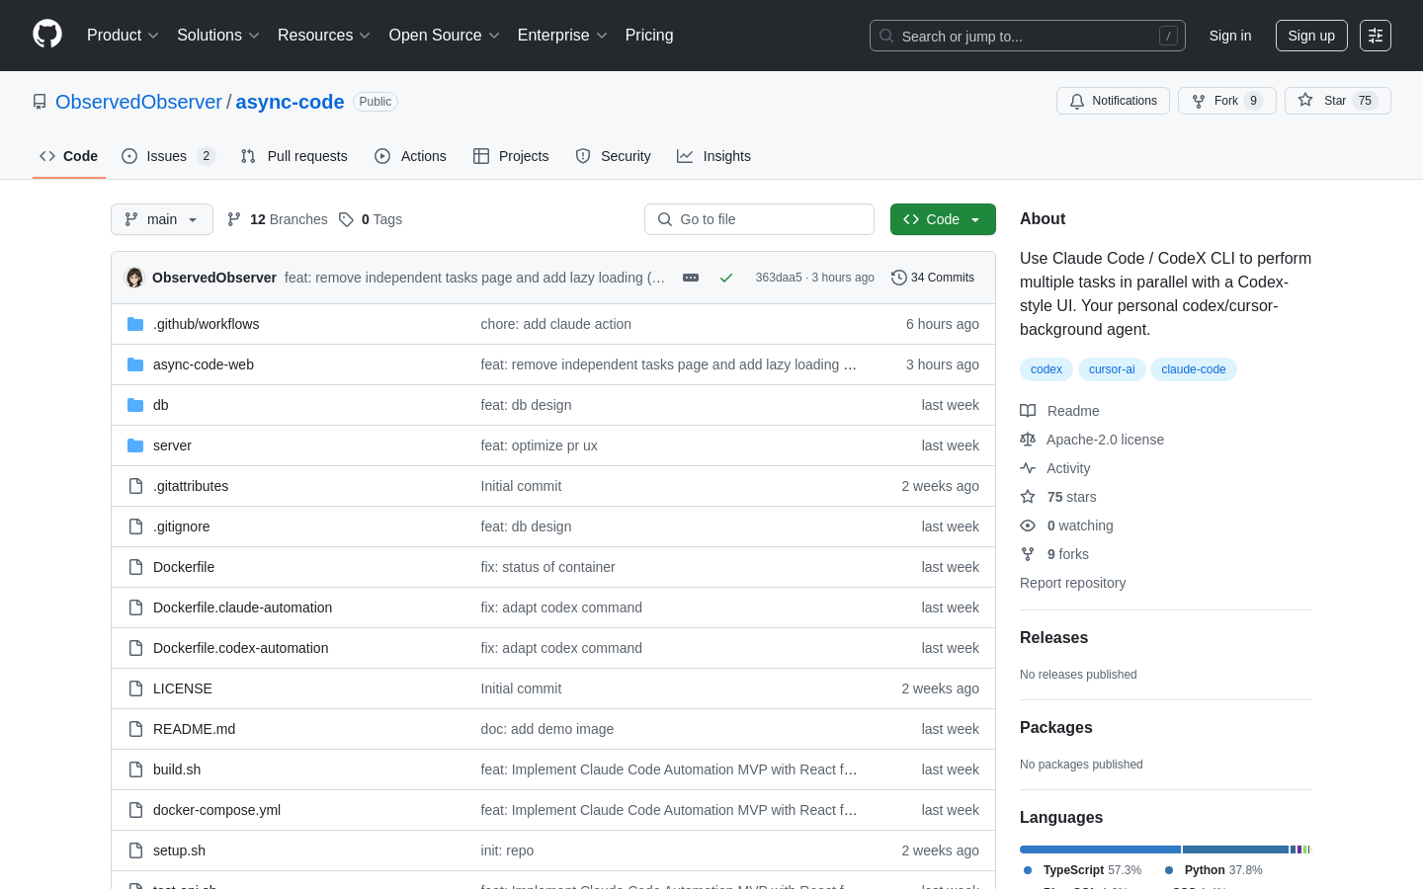This screenshot has height=889, width=1423.
Task: Click the file icon for Dockerfile
Action: pyautogui.click(x=135, y=567)
